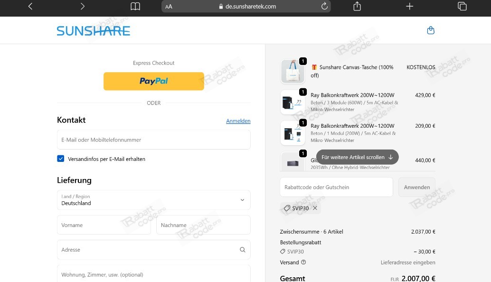Open the Land / Region dropdown
The width and height of the screenshot is (491, 282).
click(154, 200)
